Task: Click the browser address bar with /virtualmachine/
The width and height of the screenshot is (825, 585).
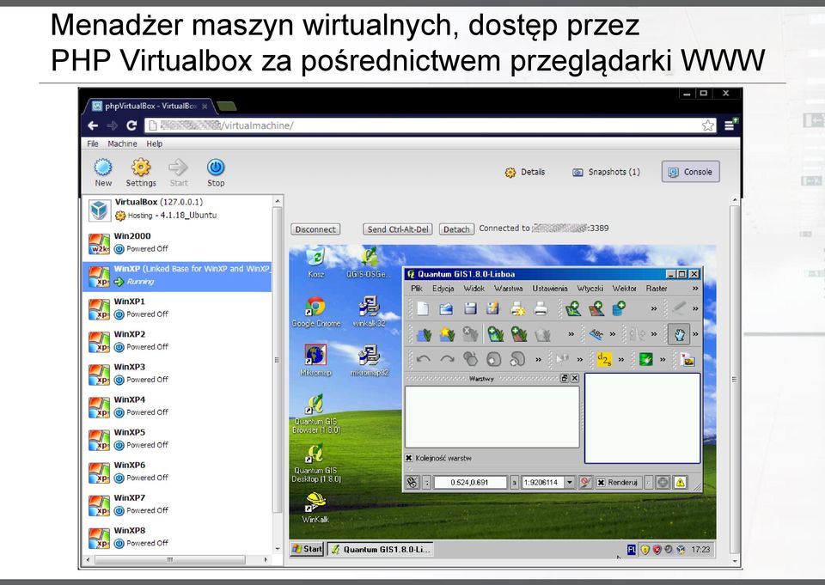Action: pyautogui.click(x=431, y=125)
